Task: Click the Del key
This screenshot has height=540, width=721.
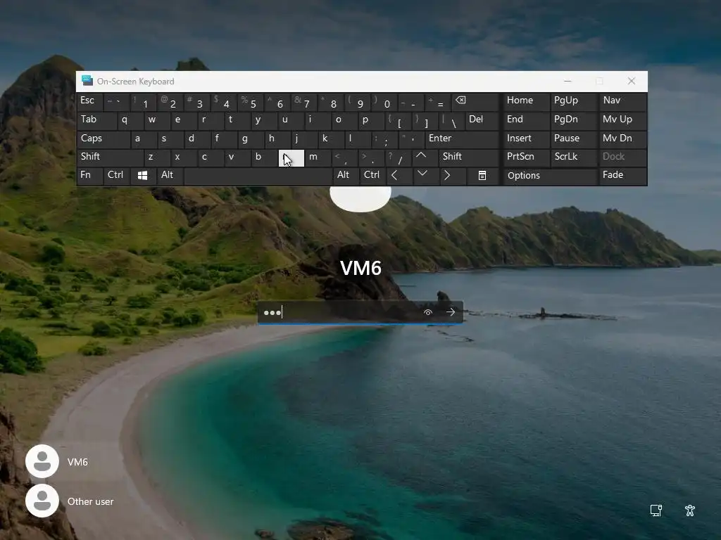Action: [x=482, y=120]
